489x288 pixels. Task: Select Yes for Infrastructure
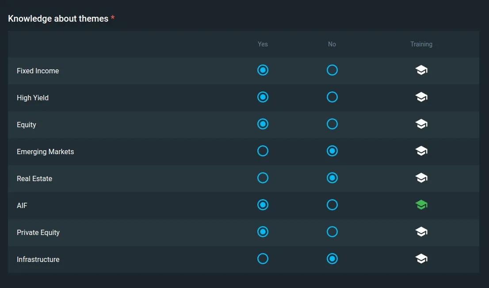pos(263,259)
